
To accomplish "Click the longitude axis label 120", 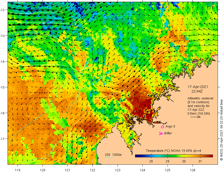I will 43,170.
